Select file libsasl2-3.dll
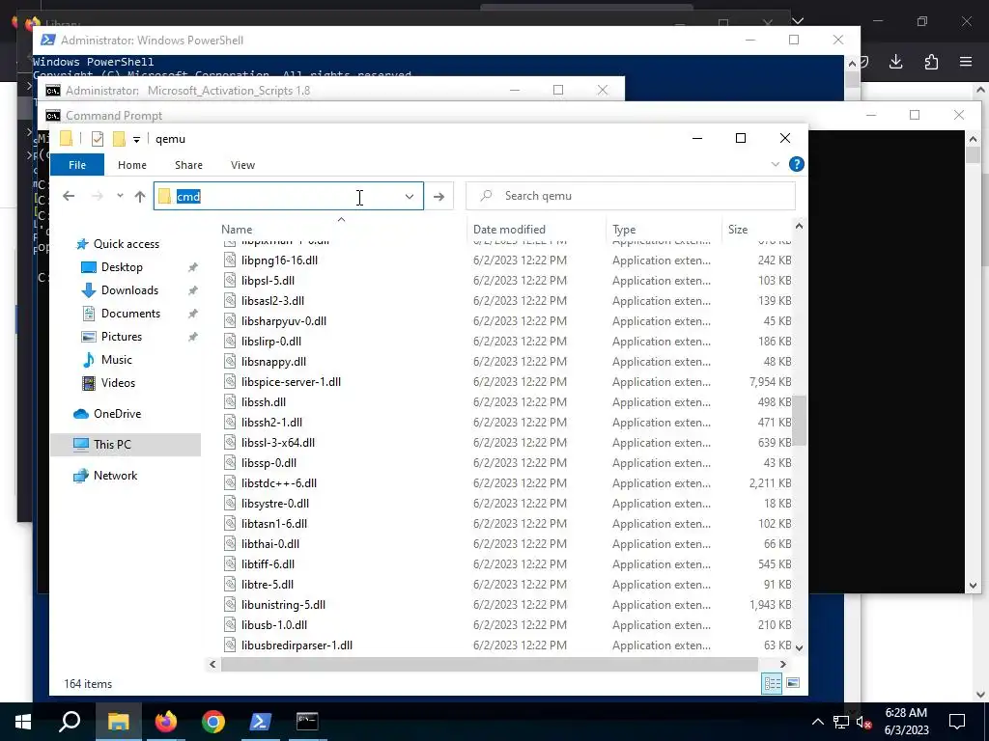989x741 pixels. click(272, 301)
